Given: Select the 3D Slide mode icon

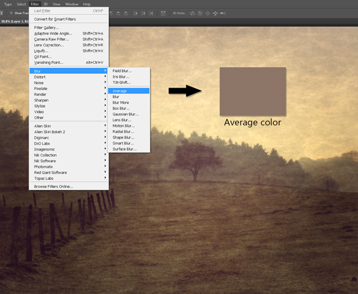Looking at the screenshot, I should [x=215, y=13].
